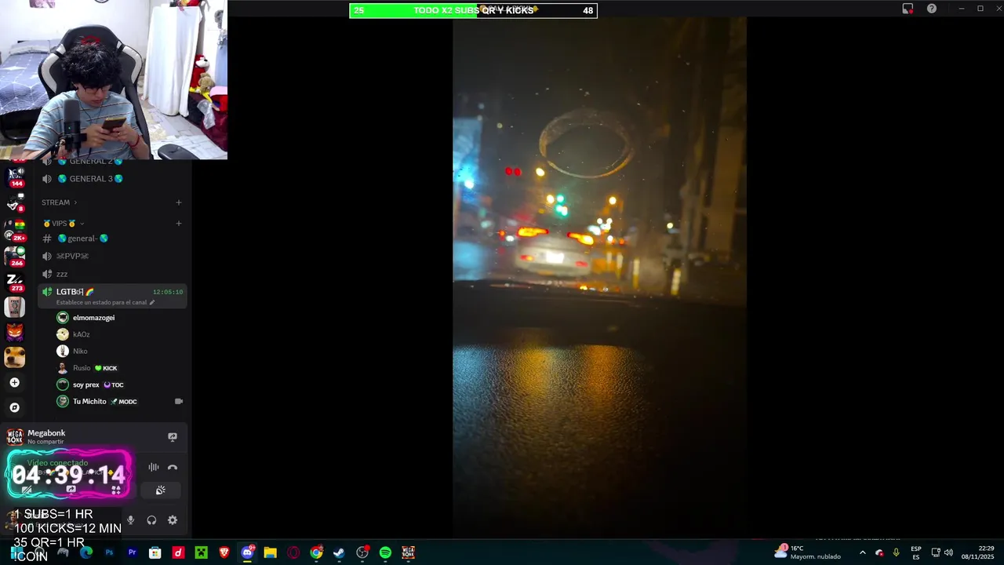This screenshot has width=1004, height=565.
Task: Open File Explorer from taskbar
Action: point(271,552)
